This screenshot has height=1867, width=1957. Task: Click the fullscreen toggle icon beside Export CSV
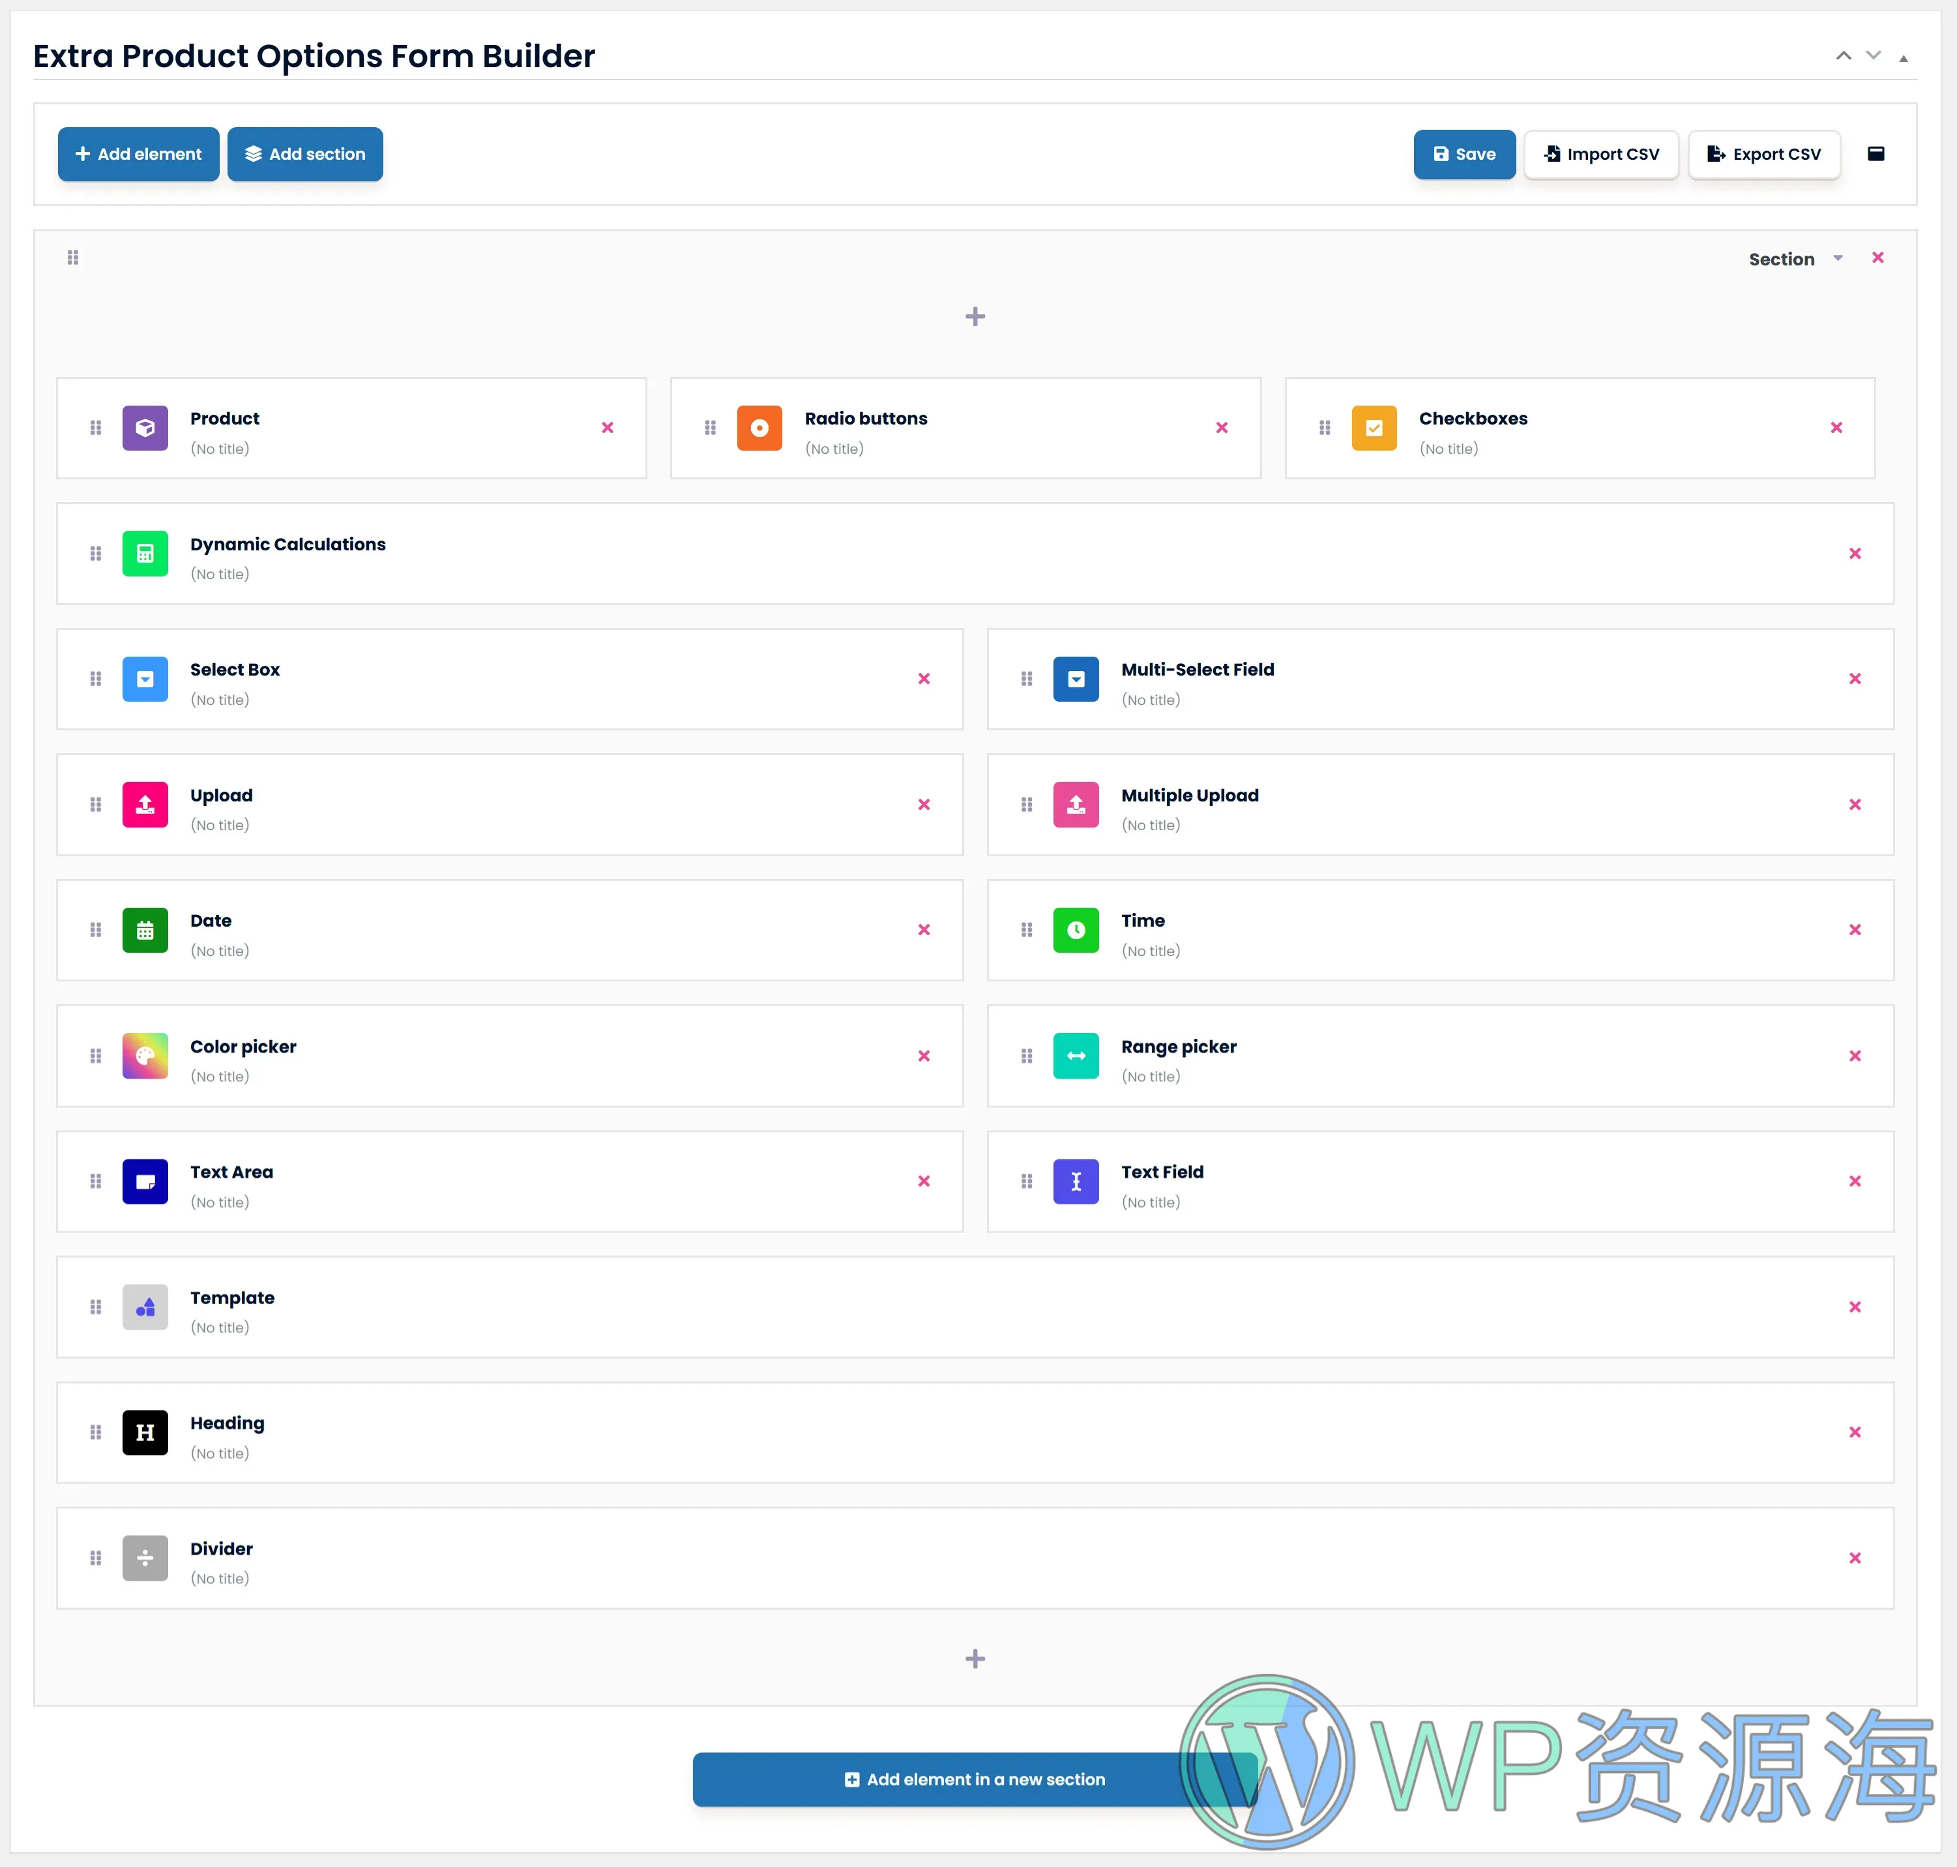(1876, 153)
